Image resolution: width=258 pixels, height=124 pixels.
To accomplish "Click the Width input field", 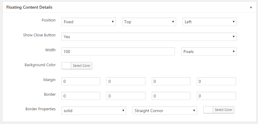I will (118, 52).
